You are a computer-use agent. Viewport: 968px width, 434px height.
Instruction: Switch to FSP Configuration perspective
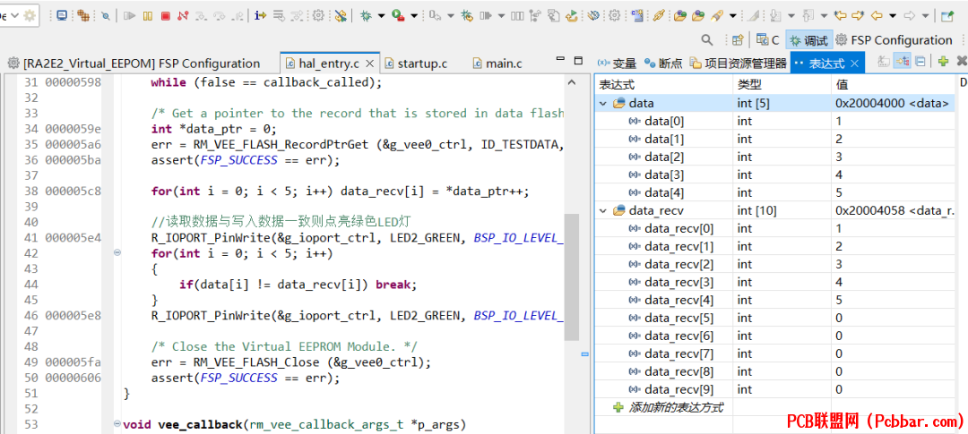pyautogui.click(x=894, y=40)
